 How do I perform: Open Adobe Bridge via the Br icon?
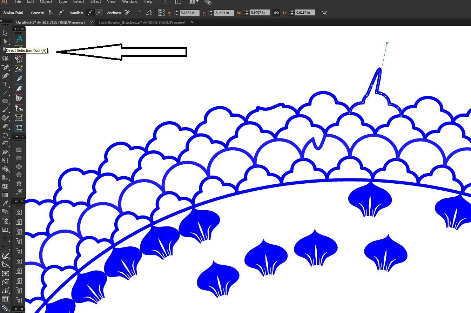pos(166,2)
